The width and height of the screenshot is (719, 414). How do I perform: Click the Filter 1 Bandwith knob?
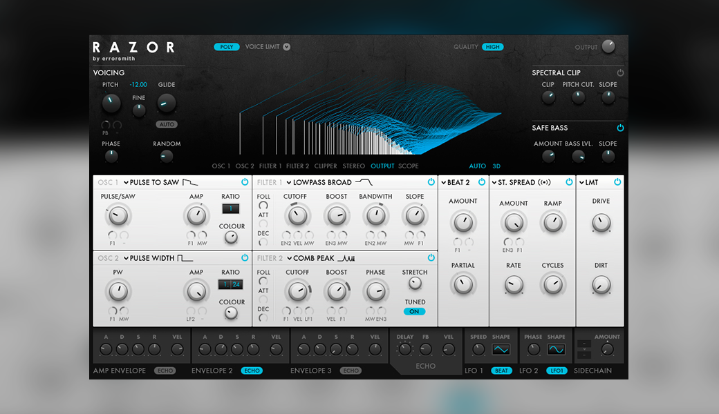[375, 215]
